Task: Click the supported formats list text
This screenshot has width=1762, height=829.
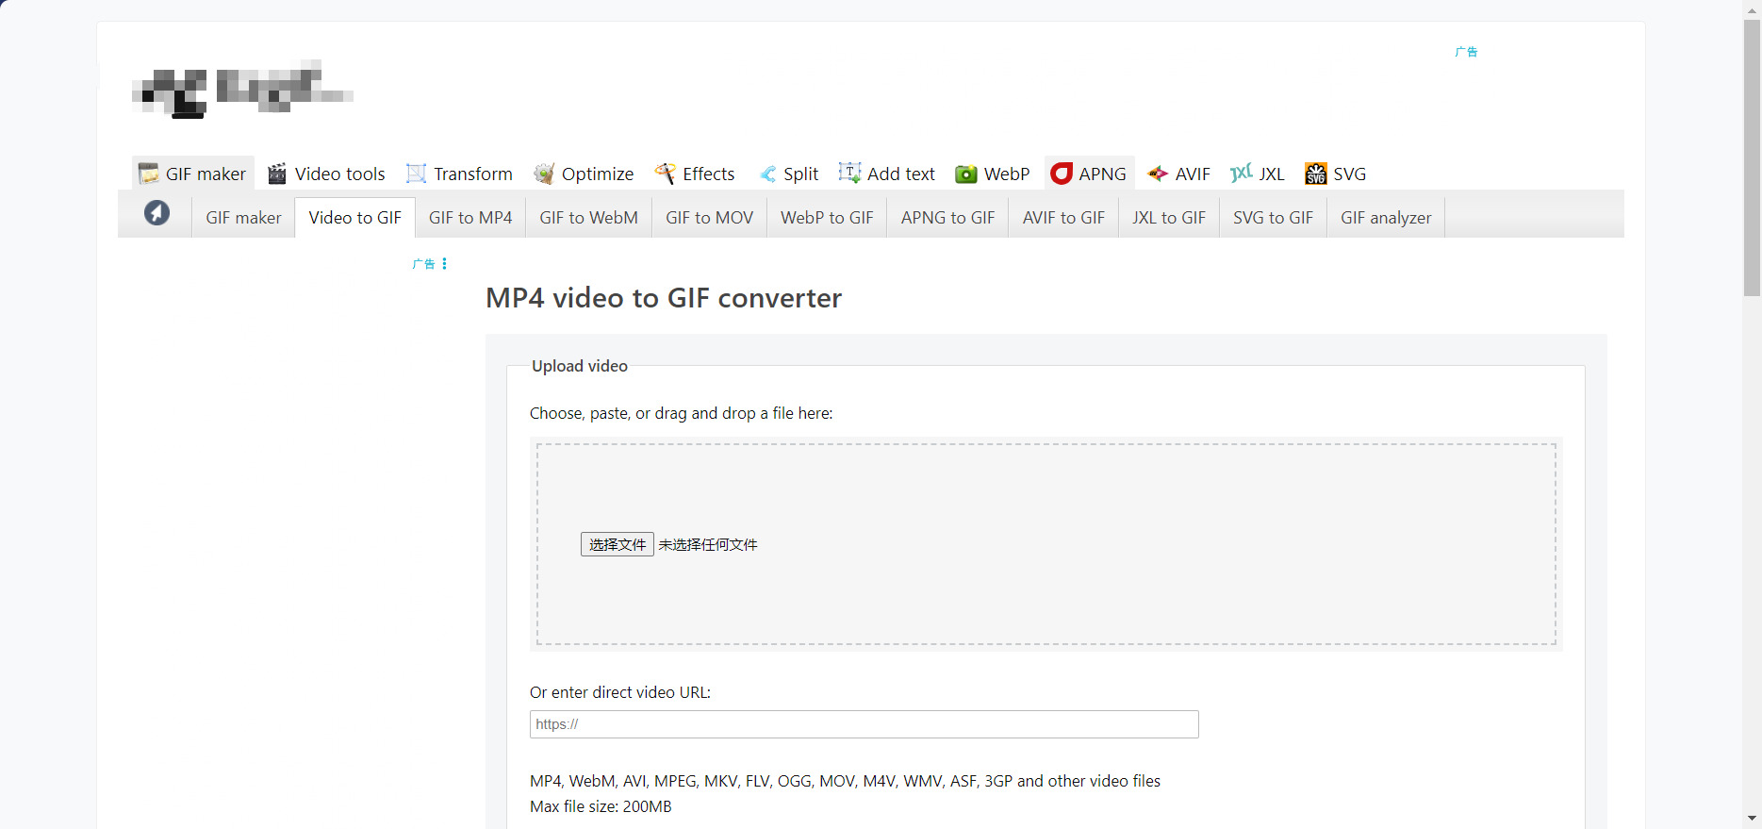Action: pos(845,781)
